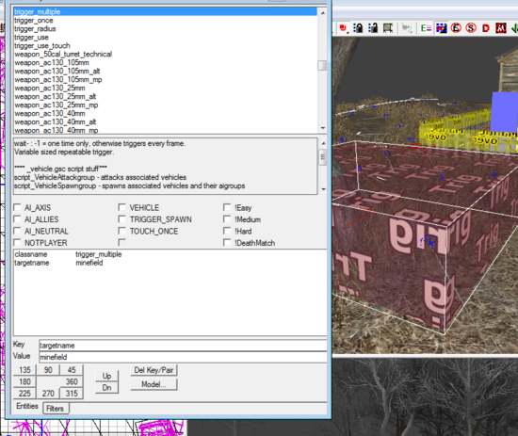Set angle with the 45 button
518x436 pixels.
[72, 370]
